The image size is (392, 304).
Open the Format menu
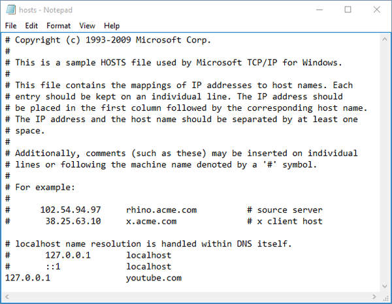pyautogui.click(x=59, y=26)
